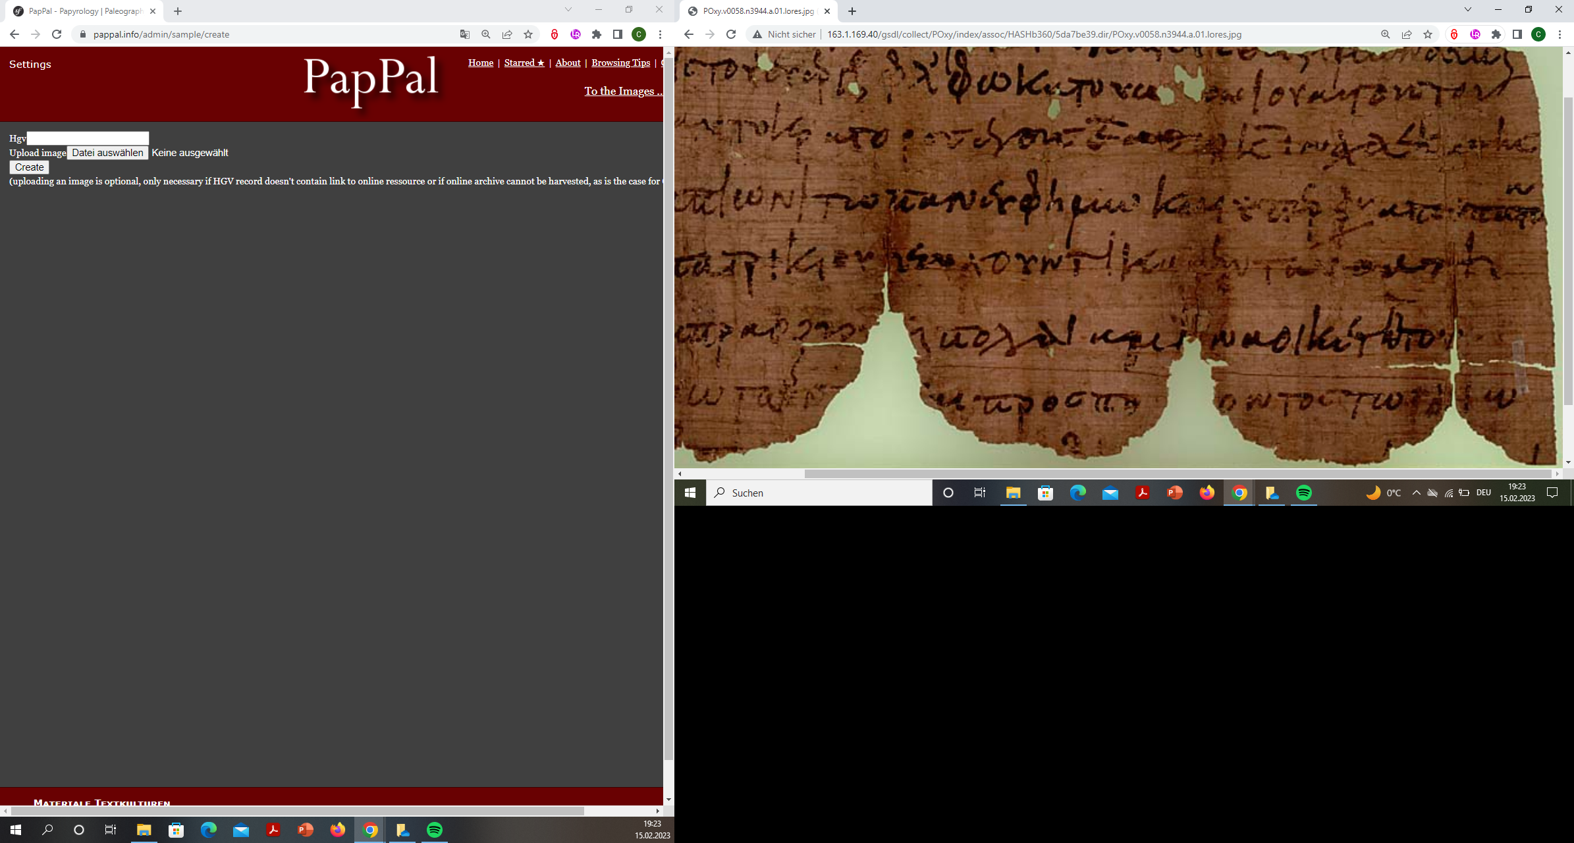
Task: Open a new tab in the POxy window
Action: pos(852,11)
